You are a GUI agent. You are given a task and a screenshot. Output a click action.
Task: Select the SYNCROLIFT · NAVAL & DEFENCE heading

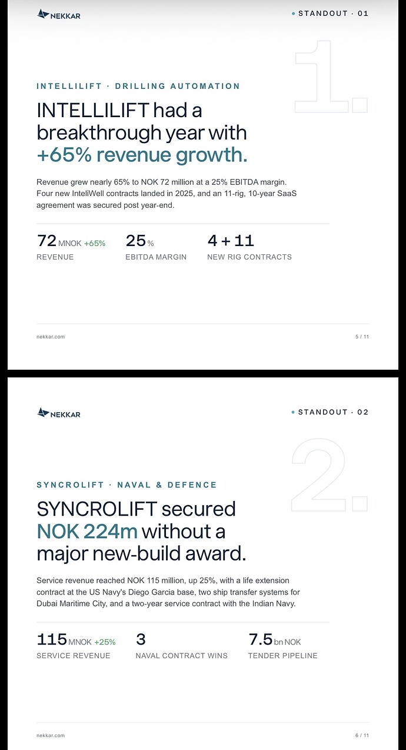point(127,485)
